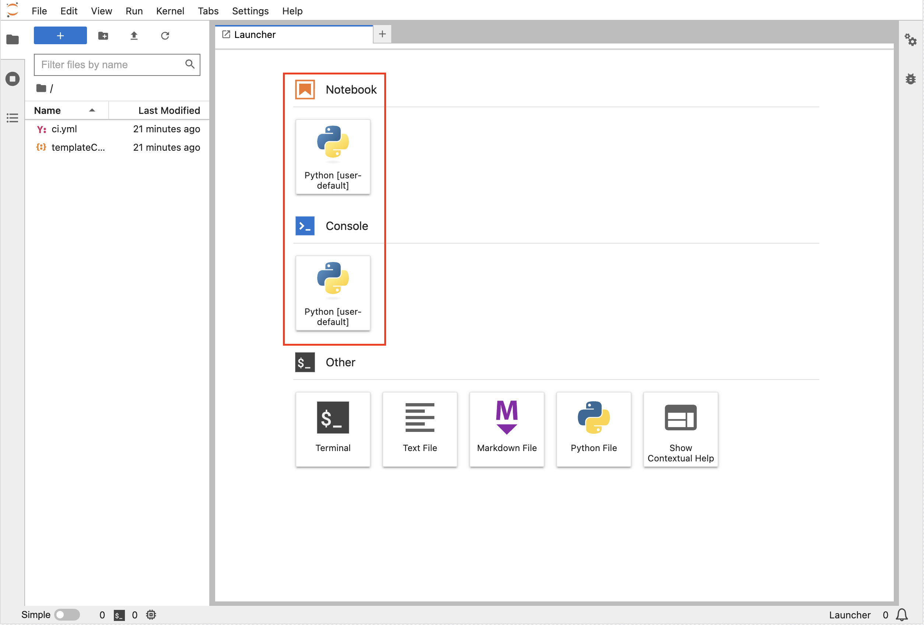Viewport: 924px width, 625px height.
Task: Create a new Python File
Action: coord(594,429)
